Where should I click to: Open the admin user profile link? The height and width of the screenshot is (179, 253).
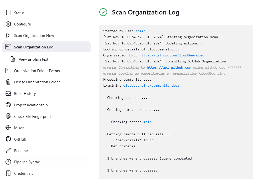(x=140, y=31)
